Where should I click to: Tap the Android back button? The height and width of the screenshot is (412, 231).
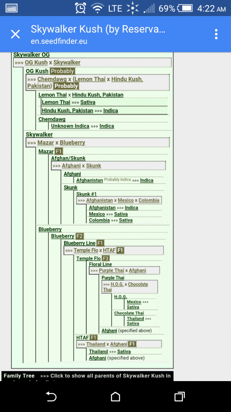(x=51, y=396)
